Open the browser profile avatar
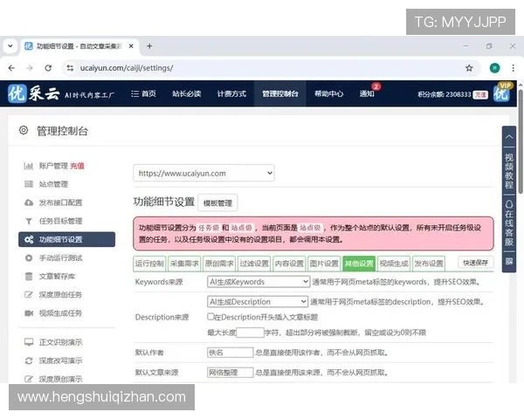The height and width of the screenshot is (419, 524). point(494,68)
